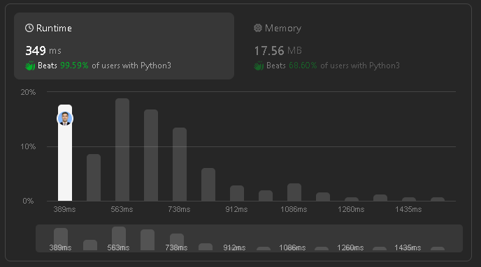
Task: Click the Memory chip icon
Action: [x=258, y=28]
